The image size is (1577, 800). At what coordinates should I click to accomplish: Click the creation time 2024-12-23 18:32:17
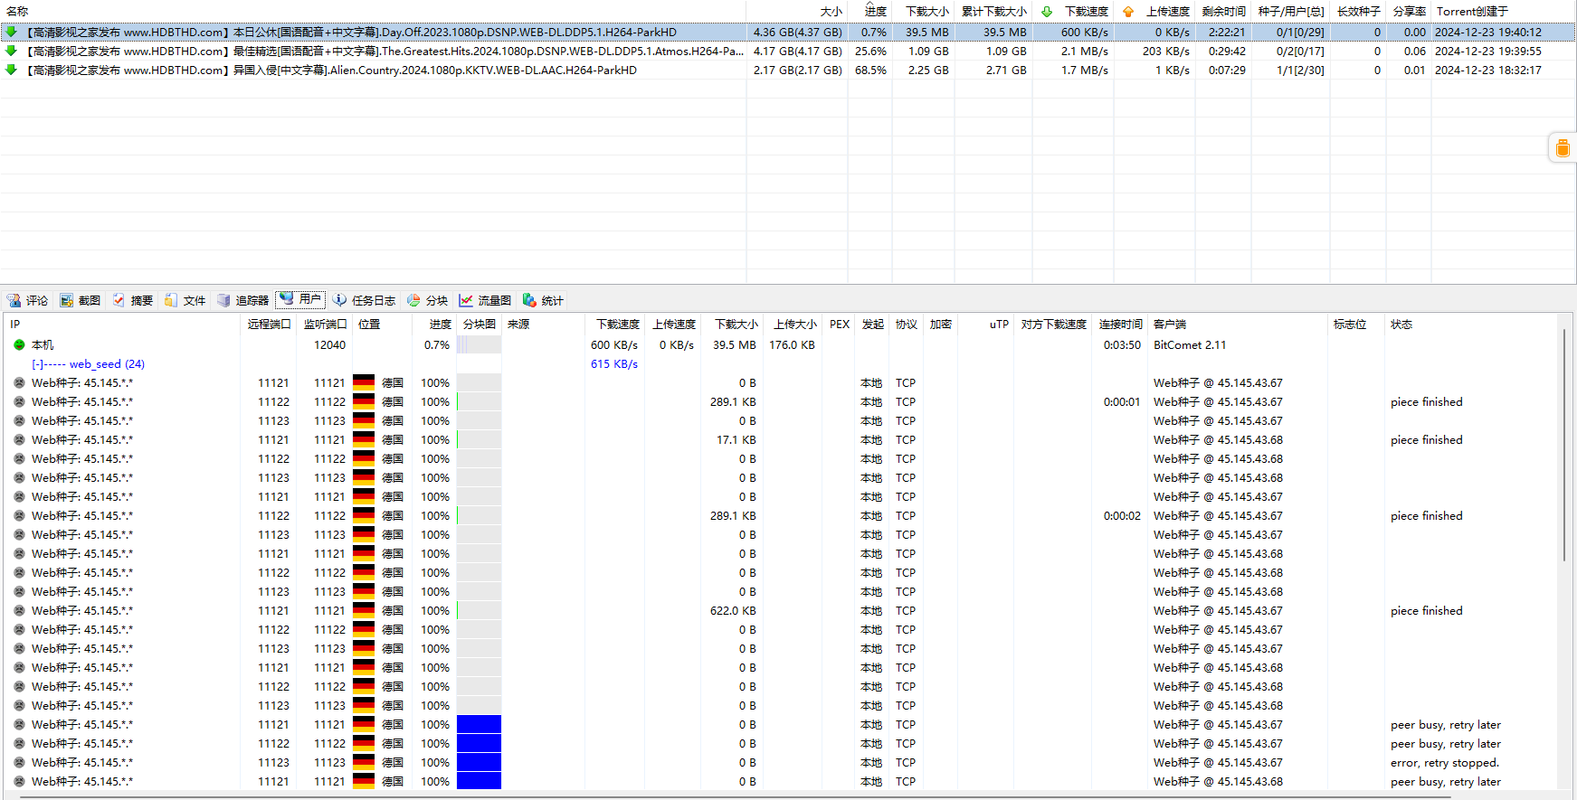(x=1488, y=70)
